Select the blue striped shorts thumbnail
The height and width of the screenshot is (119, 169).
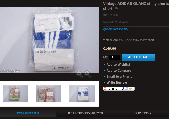[82, 94]
